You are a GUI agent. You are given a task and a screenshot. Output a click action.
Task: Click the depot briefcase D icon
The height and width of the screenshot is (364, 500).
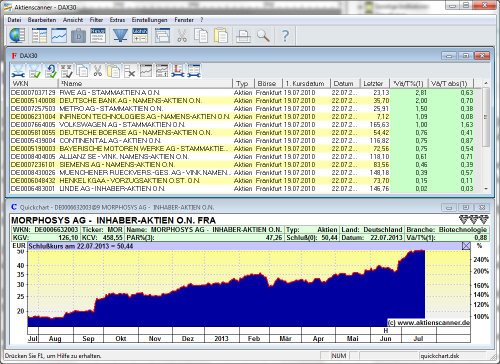(x=78, y=35)
